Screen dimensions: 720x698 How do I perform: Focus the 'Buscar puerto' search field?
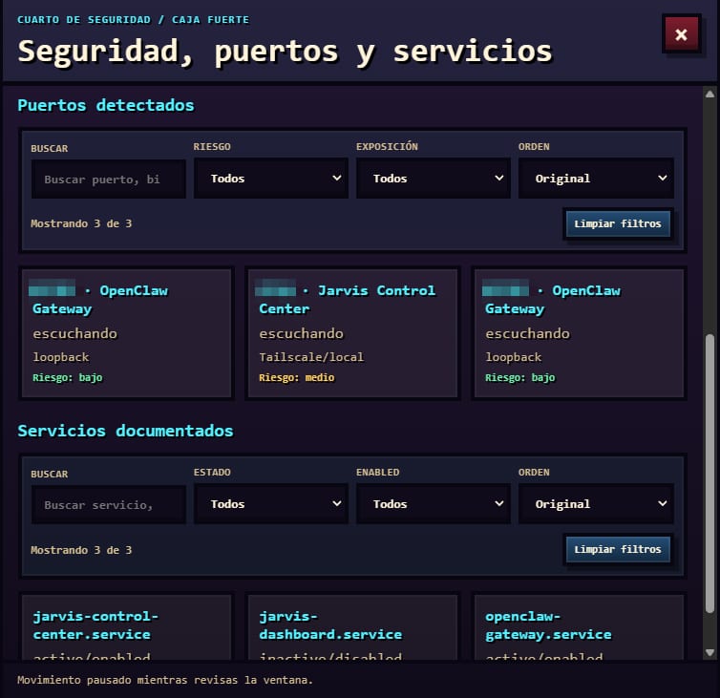coord(108,180)
